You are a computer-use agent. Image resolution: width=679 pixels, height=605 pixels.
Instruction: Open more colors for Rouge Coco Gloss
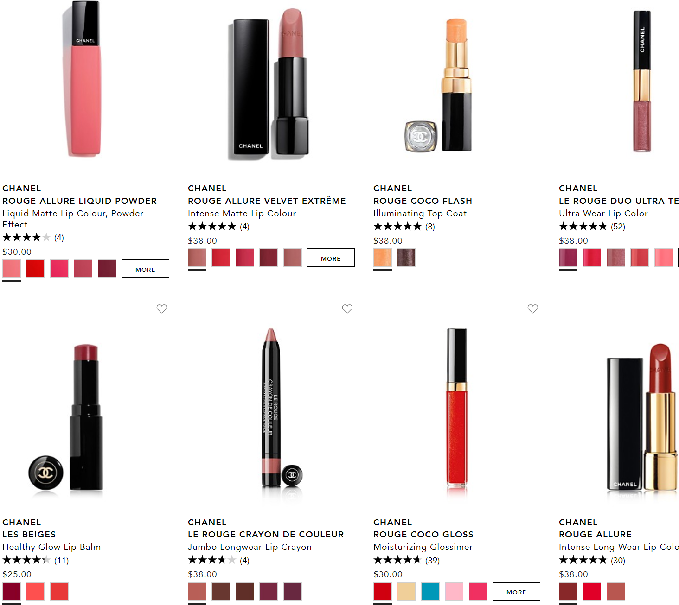coord(516,592)
